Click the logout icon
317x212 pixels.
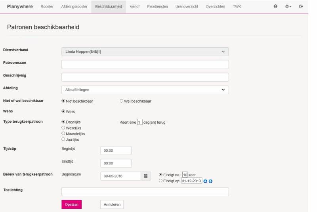301,7
